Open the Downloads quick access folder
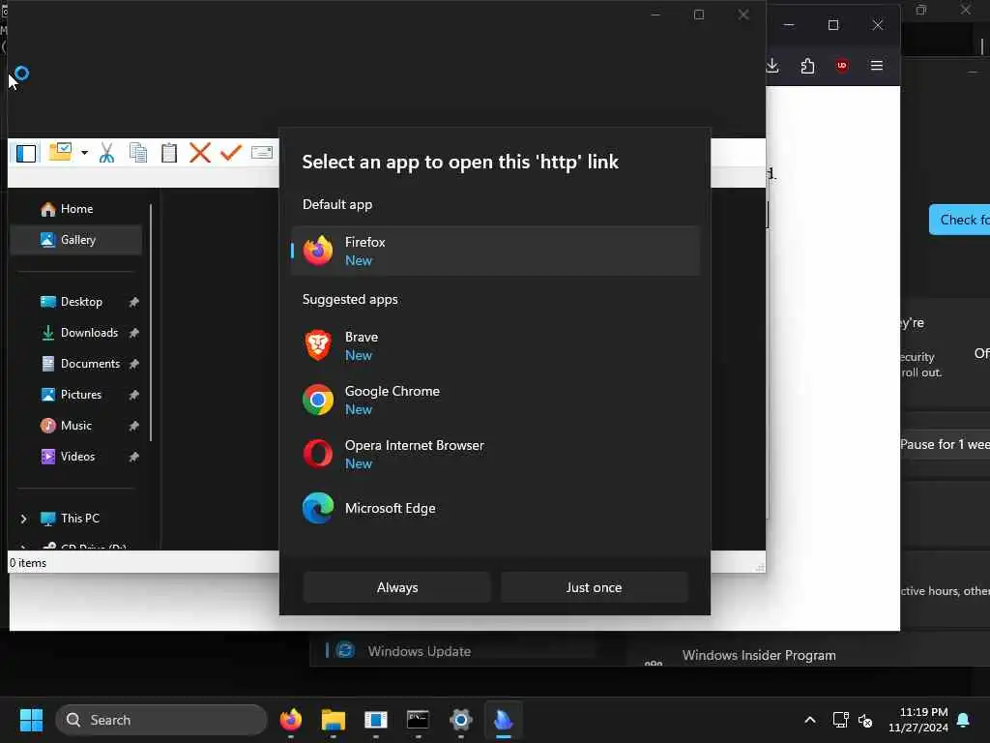The image size is (990, 743). pos(75,333)
